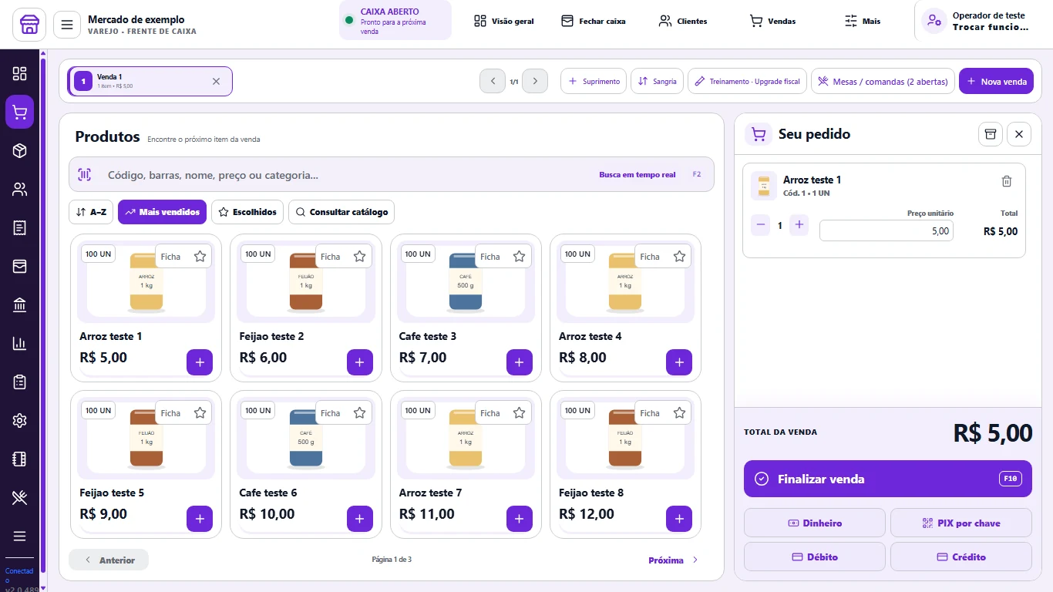The image size is (1053, 592).
Task: Open the dashboard grid icon in the sidebar
Action: [19, 73]
